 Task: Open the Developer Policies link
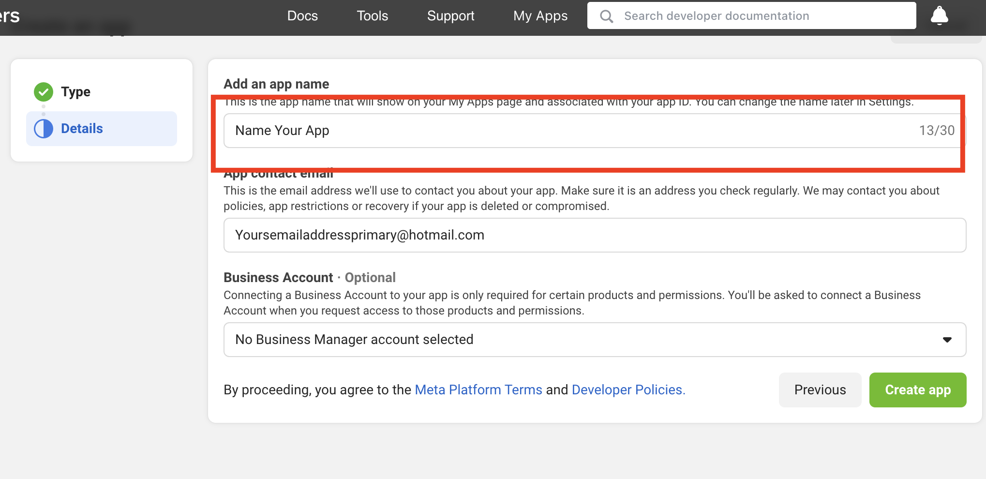pos(628,390)
